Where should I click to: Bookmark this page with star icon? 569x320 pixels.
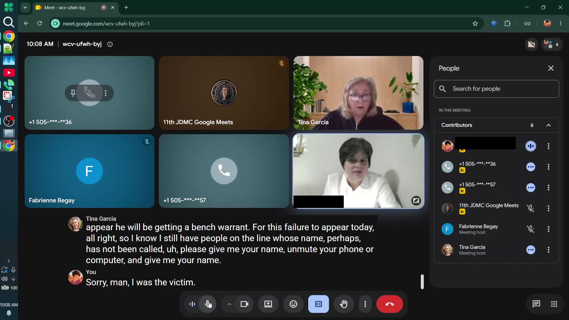click(475, 24)
